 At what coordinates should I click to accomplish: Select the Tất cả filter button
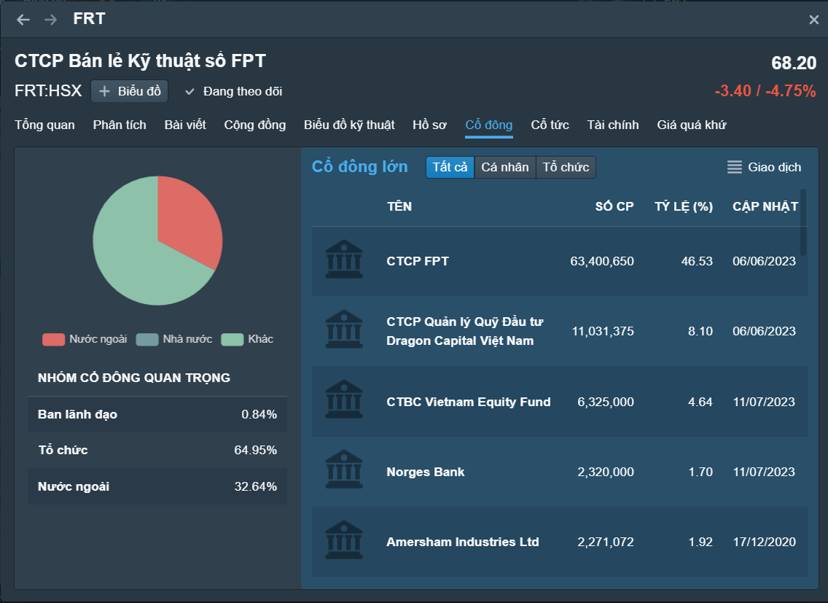(449, 167)
